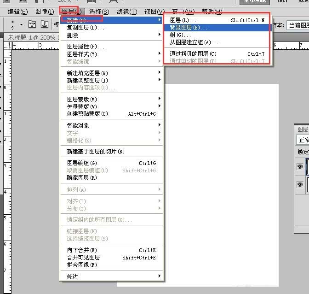
Task: Choose 新建基于图层的切片(B)
Action: pyautogui.click(x=111, y=152)
